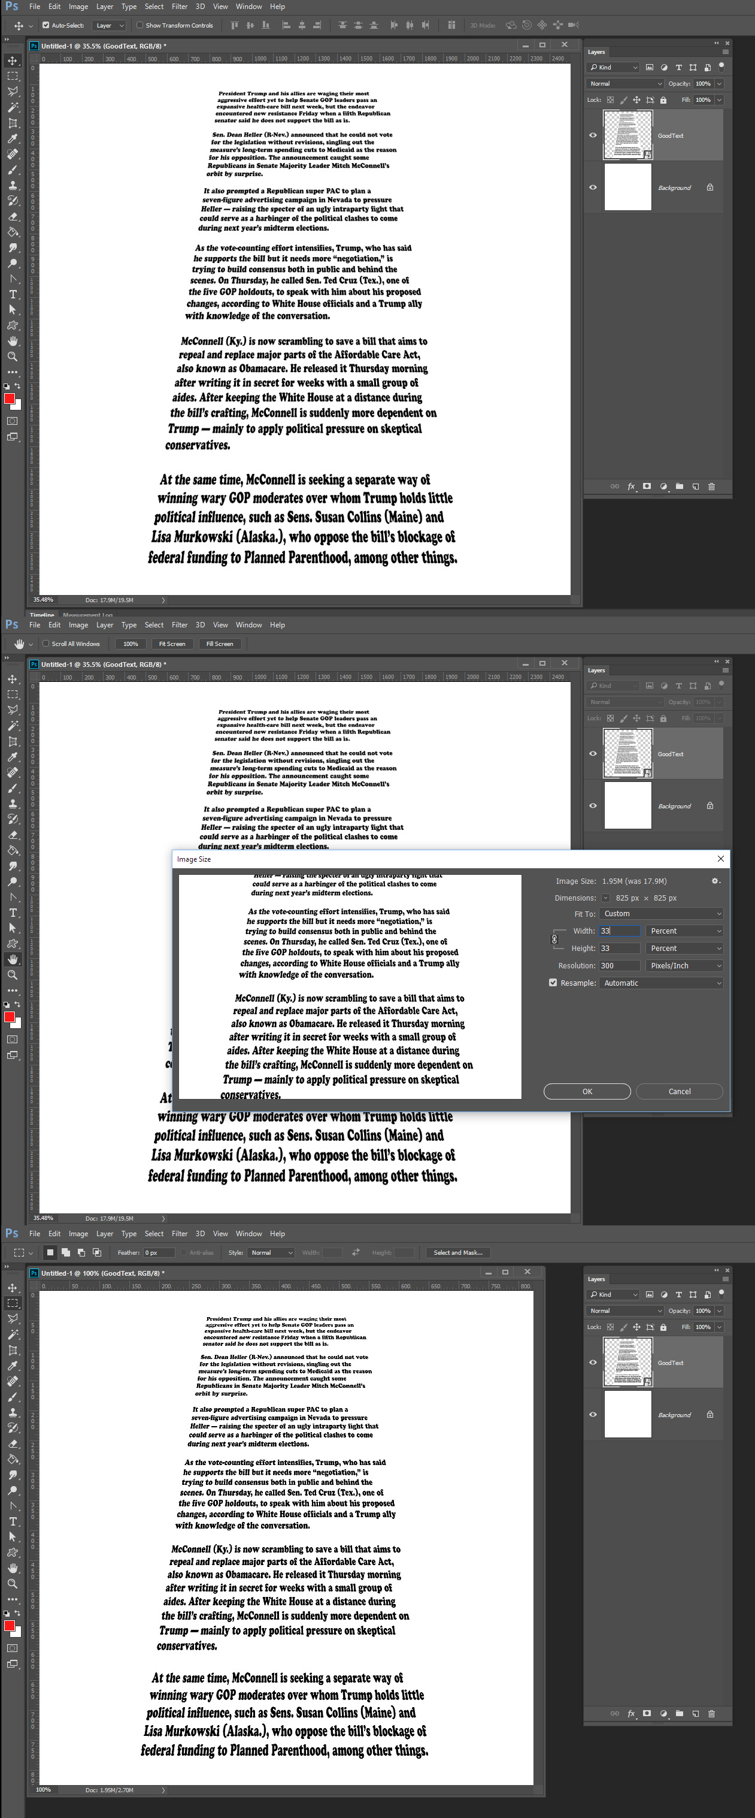Toggle the Auto-Select checkbox in top window
Image resolution: width=755 pixels, height=1818 pixels.
tap(46, 25)
